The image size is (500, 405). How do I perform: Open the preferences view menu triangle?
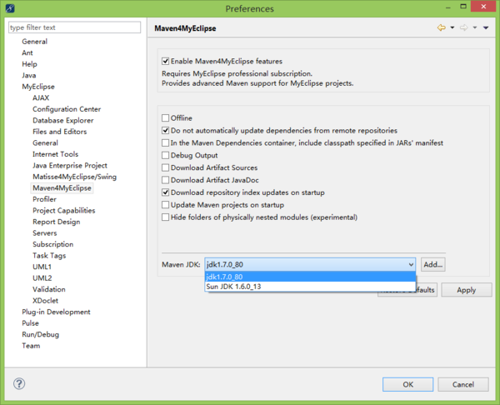point(486,27)
